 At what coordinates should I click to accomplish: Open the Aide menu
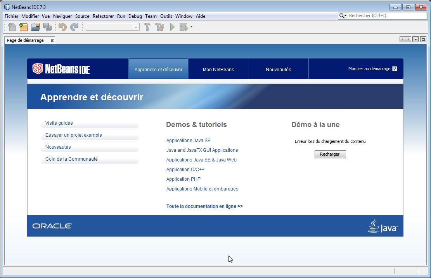pyautogui.click(x=201, y=16)
